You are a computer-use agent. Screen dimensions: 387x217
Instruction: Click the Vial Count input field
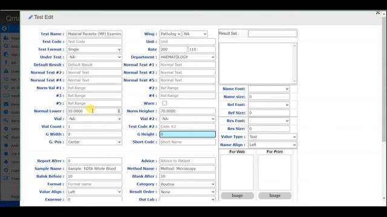pos(94,127)
